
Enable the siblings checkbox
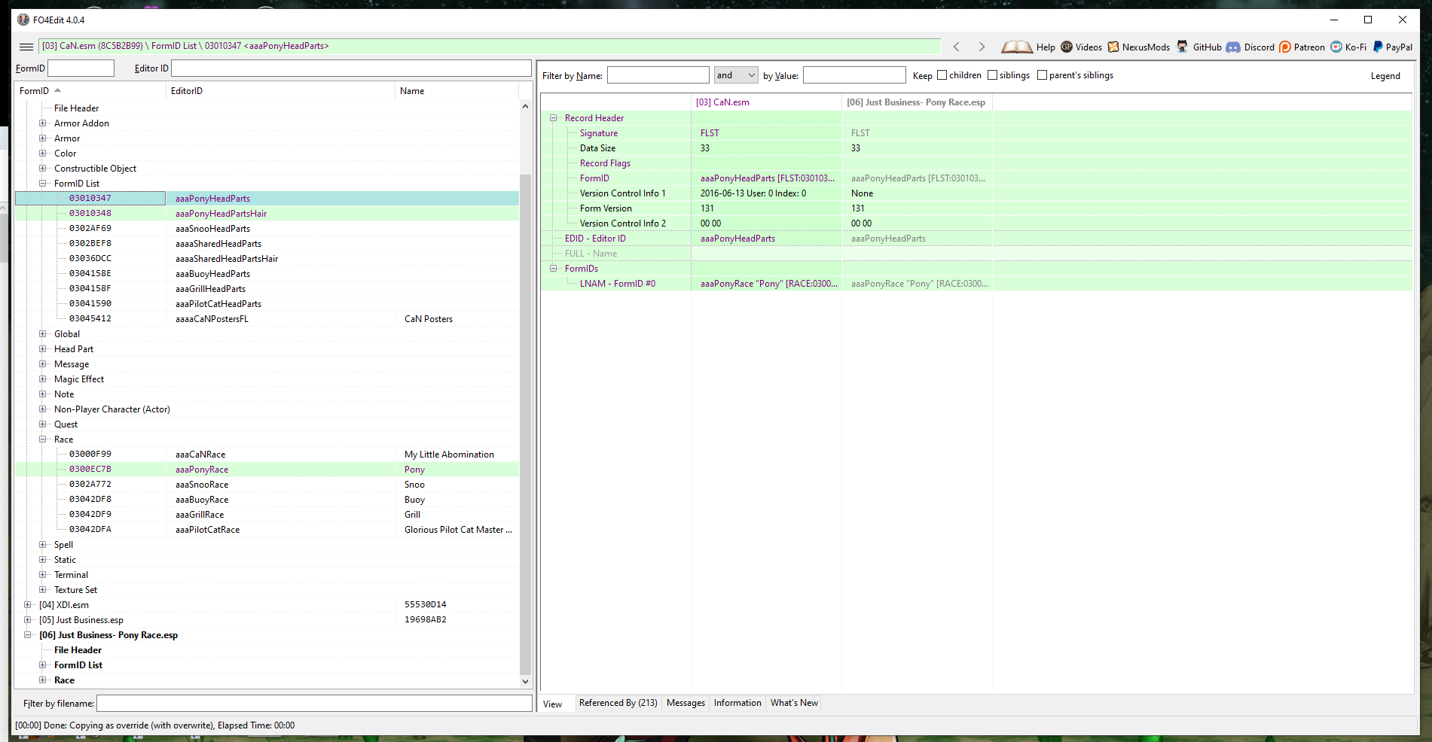click(992, 75)
